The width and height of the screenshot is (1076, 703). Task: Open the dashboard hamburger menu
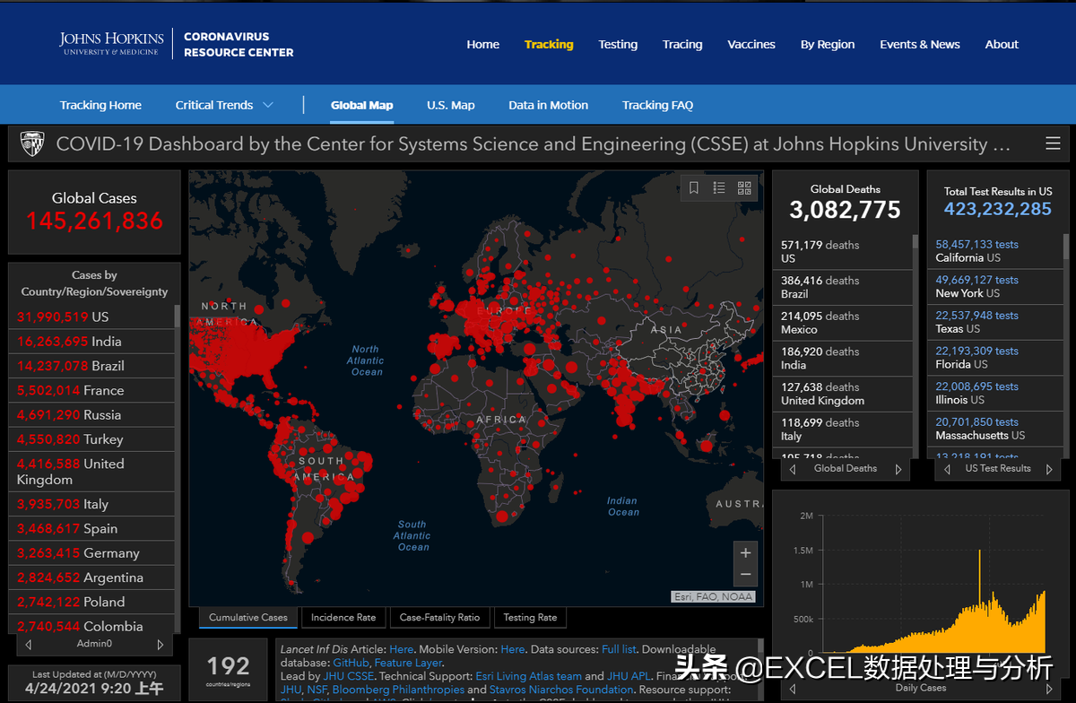[1053, 143]
